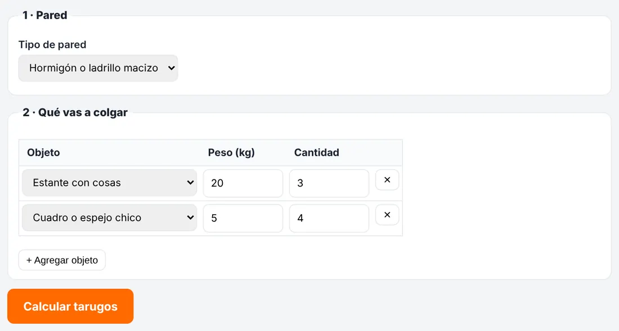Click the Objeto column header
619x331 pixels.
pos(43,152)
